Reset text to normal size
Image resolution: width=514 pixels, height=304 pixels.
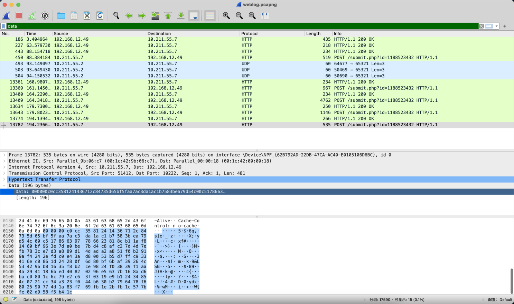pyautogui.click(x=252, y=16)
